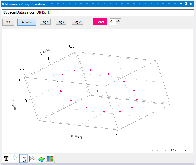Enable Log X scale
Screen dimensions: 196x165
click(45, 22)
